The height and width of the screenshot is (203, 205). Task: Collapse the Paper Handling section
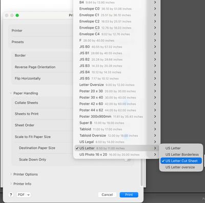pyautogui.click(x=11, y=93)
